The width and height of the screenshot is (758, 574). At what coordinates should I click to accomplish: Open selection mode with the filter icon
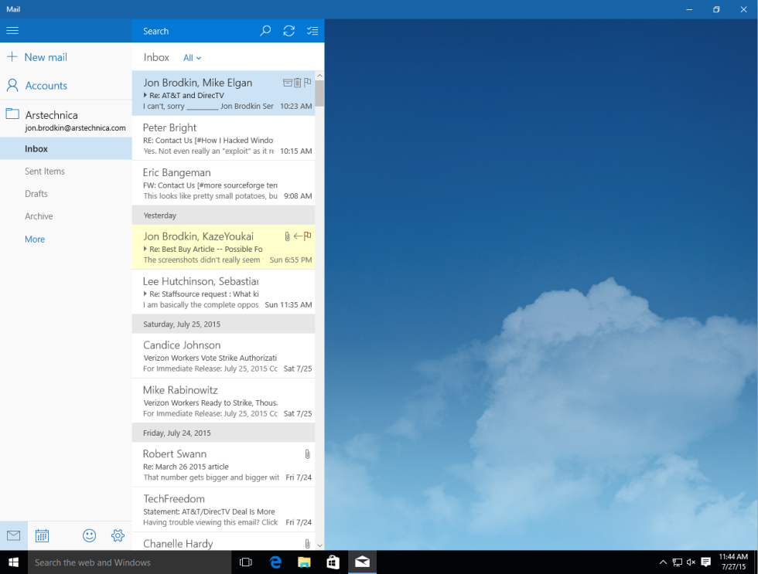tap(312, 31)
